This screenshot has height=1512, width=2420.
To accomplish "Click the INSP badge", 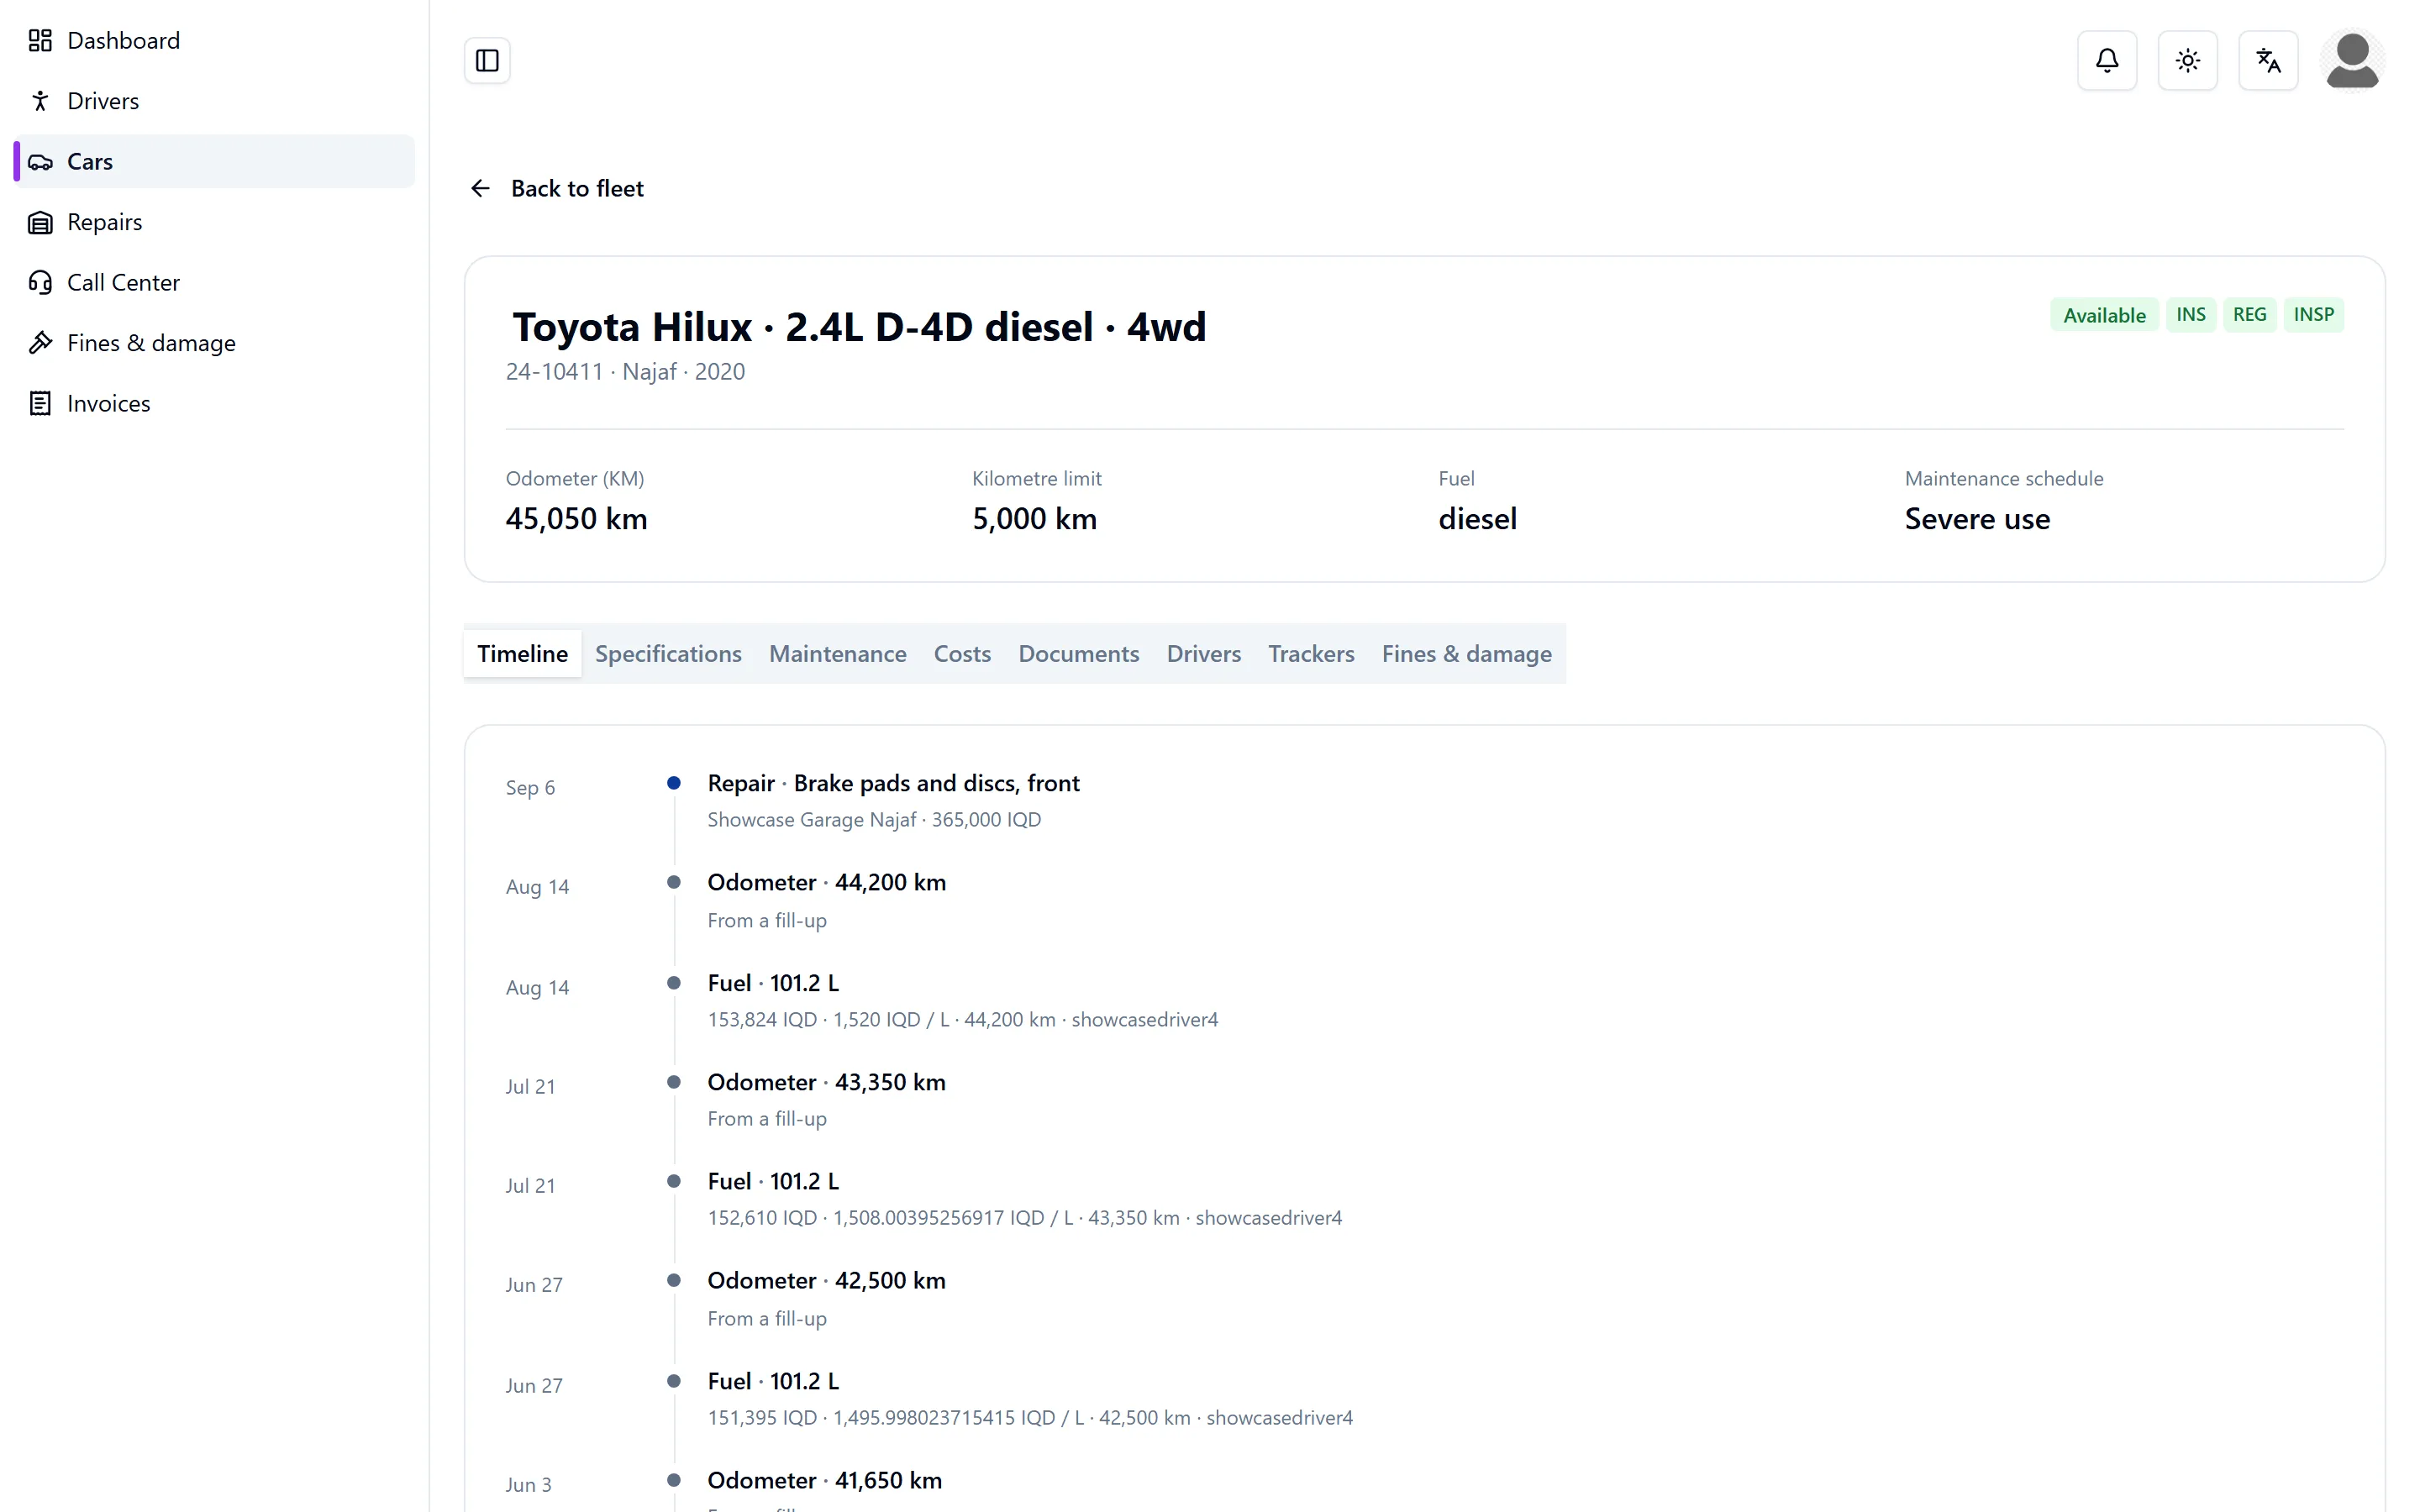I will (x=2314, y=315).
